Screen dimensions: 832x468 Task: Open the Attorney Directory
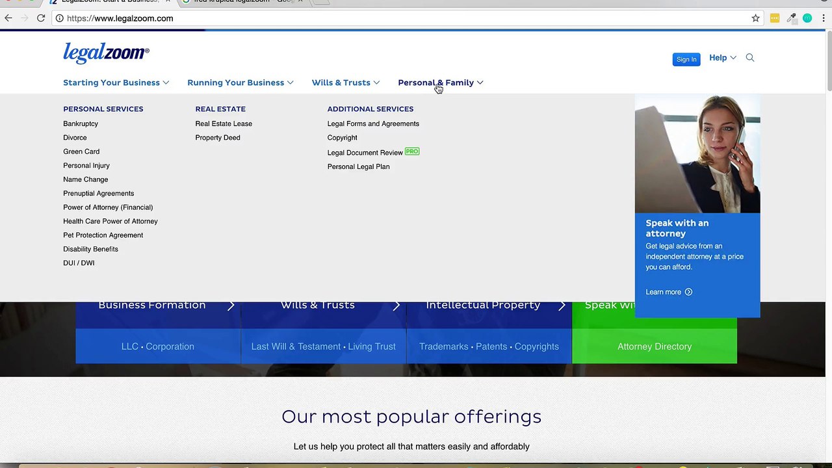(655, 346)
